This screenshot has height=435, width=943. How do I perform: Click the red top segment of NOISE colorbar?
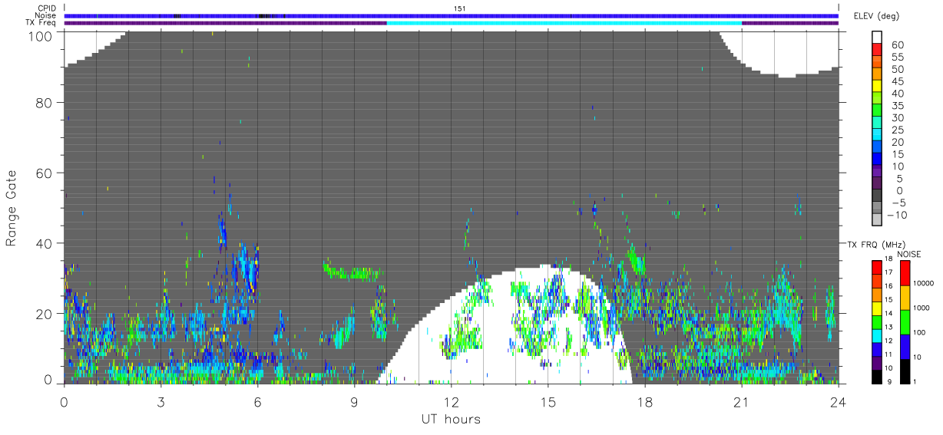click(905, 272)
